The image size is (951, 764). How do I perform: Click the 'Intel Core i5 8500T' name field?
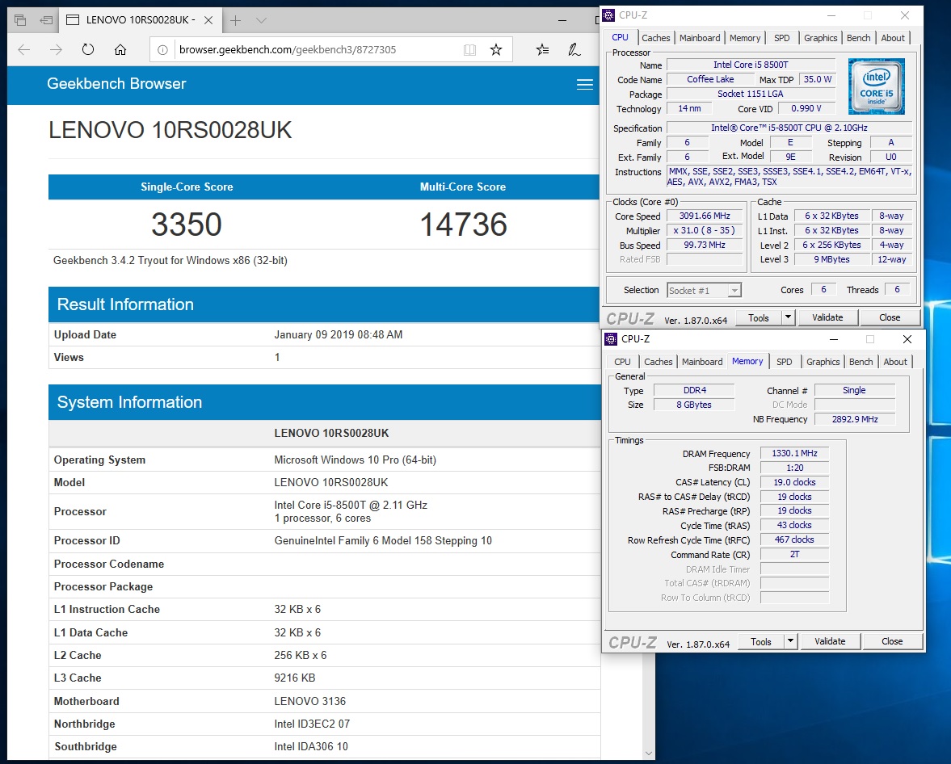pyautogui.click(x=751, y=65)
